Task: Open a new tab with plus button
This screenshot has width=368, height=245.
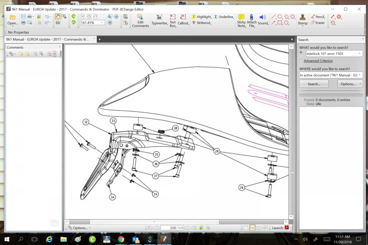Action: point(99,40)
